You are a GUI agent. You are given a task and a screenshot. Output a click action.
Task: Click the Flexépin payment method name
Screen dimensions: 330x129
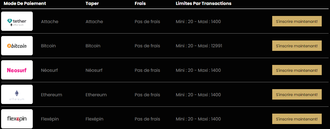click(50, 119)
